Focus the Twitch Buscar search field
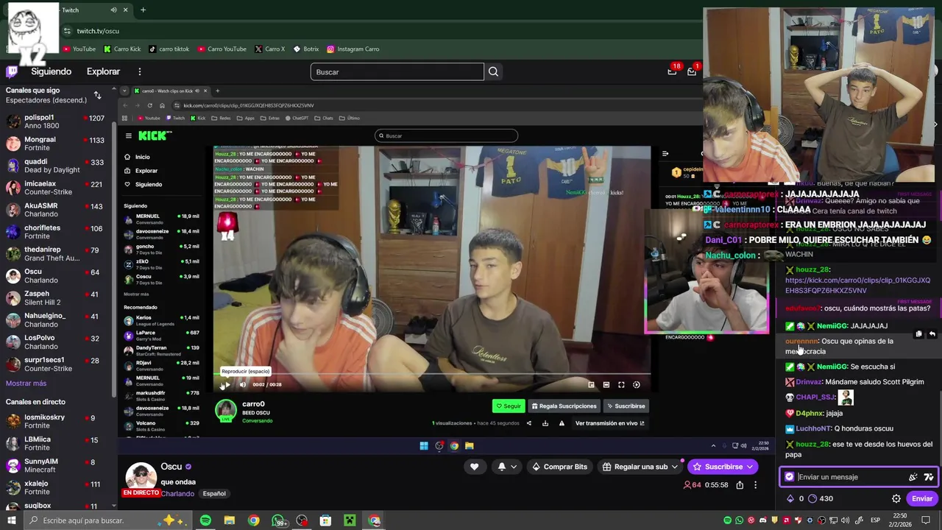This screenshot has height=530, width=942. 397,72
